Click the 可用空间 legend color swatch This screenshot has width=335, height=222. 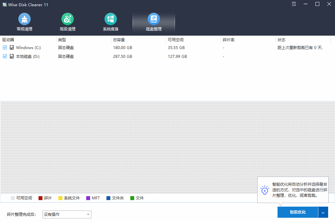pyautogui.click(x=13, y=198)
